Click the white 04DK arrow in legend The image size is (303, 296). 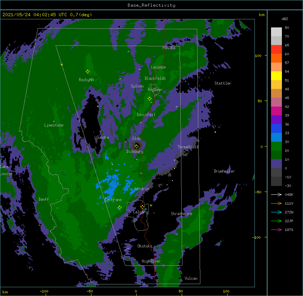(x=276, y=194)
